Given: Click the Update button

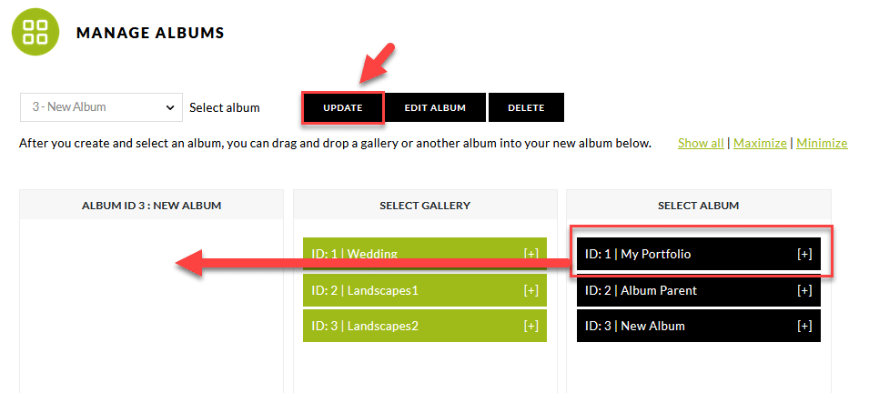Looking at the screenshot, I should [342, 107].
